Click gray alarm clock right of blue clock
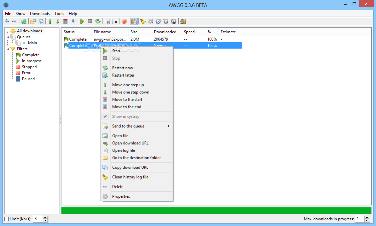 point(166,22)
